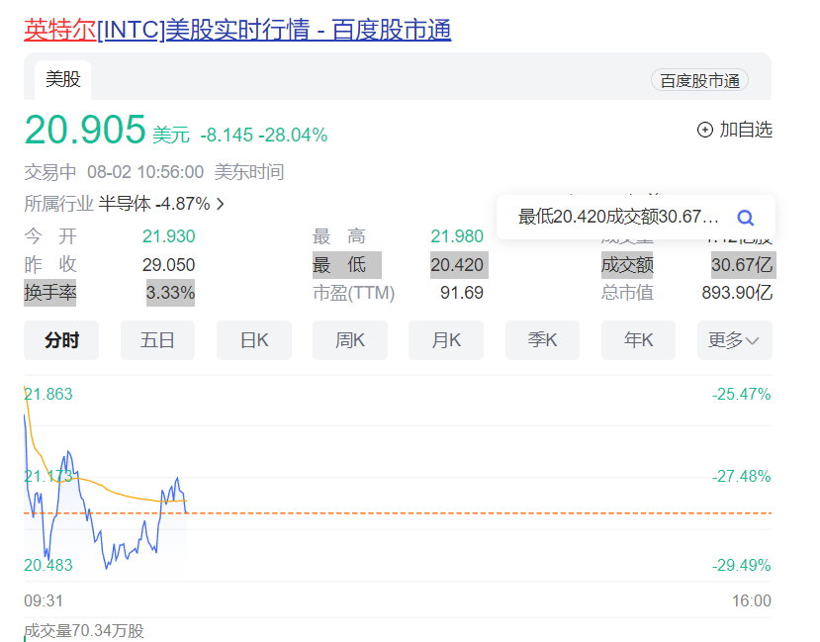Viewport: 820px width, 642px height.
Task: Click the 最低 value 20.420
Action: click(x=457, y=264)
